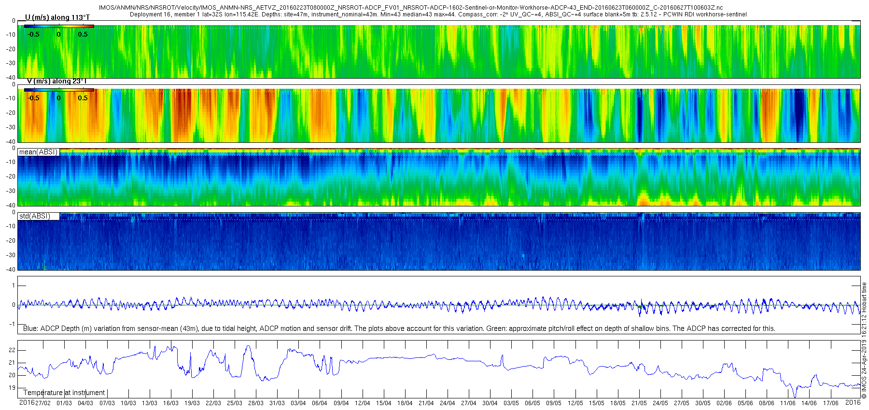The width and height of the screenshot is (869, 410).
Task: Select the 'V (m/s) along 23°T' panel title
Action: pos(56,81)
